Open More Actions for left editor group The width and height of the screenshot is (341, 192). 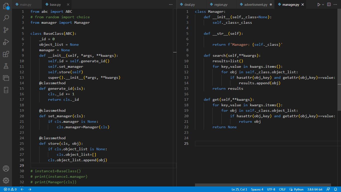171,4
